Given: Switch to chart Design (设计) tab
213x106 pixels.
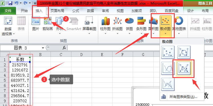Looking at the screenshot, I should click(x=190, y=11).
